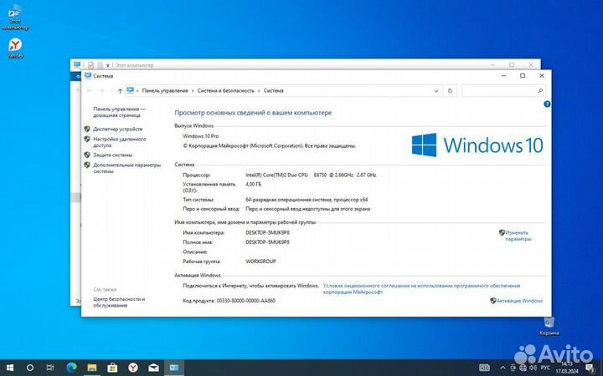The height and width of the screenshot is (376, 603).
Task: Click shield icon beside Активация Windows
Action: (x=493, y=301)
